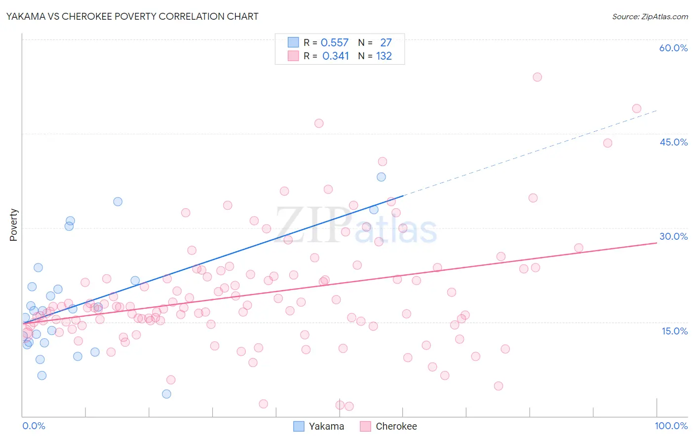The image size is (694, 440).
Task: Click the blue Yakama swatch in the bottom legend
Action: pyautogui.click(x=299, y=426)
